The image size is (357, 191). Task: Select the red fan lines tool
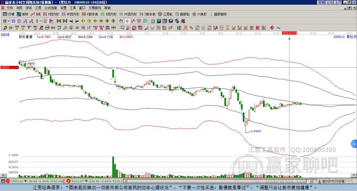coord(128,28)
